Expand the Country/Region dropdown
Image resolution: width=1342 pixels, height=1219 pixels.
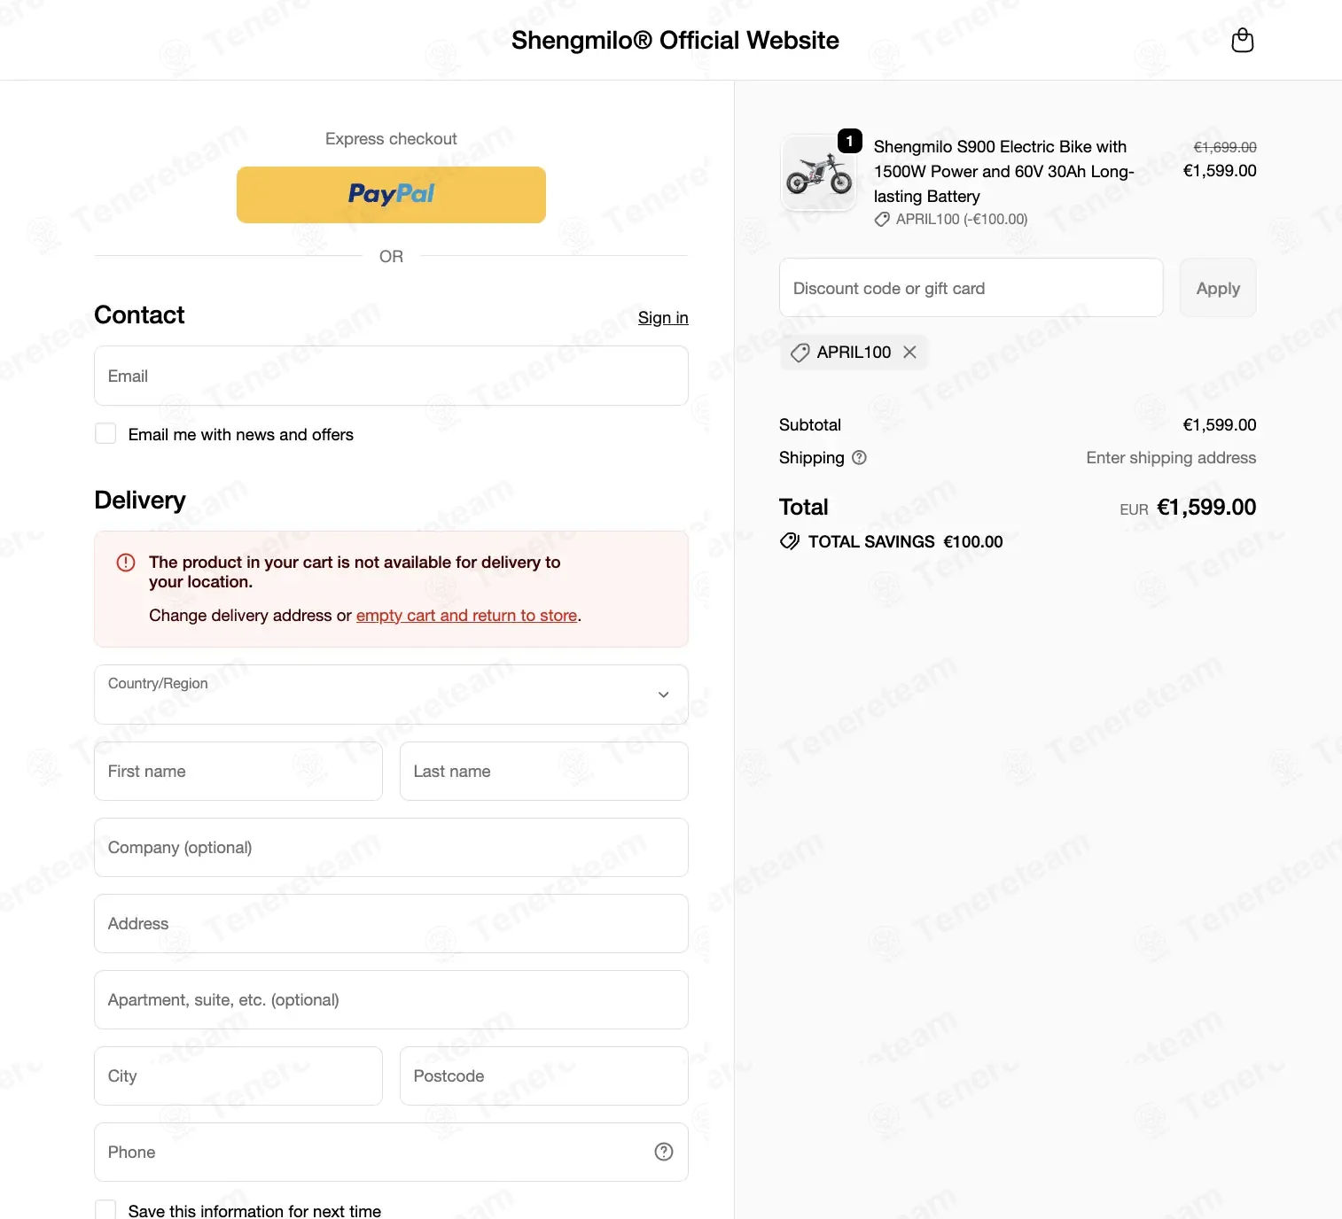click(391, 695)
